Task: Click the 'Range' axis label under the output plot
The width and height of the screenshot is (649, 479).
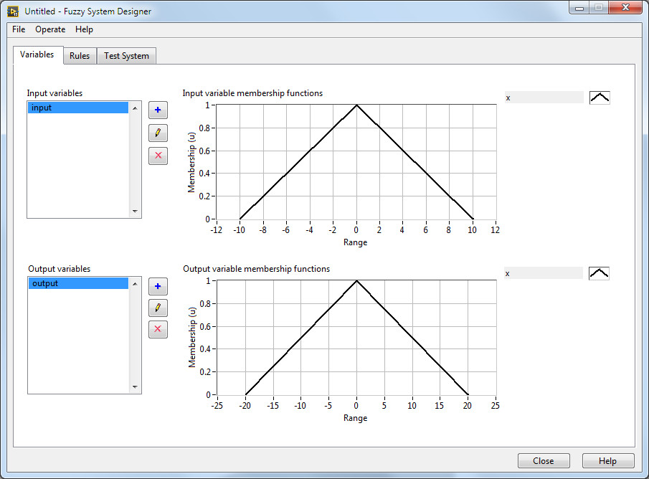Action: tap(355, 418)
